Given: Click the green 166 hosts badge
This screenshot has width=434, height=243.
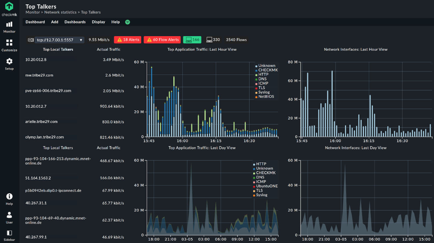Looking at the screenshot, I should pos(192,40).
